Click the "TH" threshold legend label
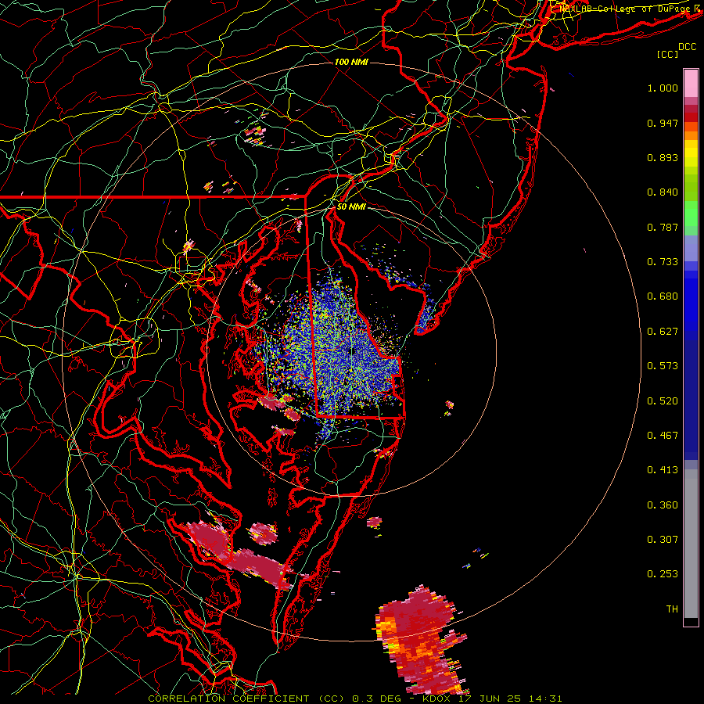The height and width of the screenshot is (704, 704). point(672,609)
